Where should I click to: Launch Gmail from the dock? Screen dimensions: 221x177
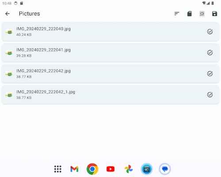point(74,169)
